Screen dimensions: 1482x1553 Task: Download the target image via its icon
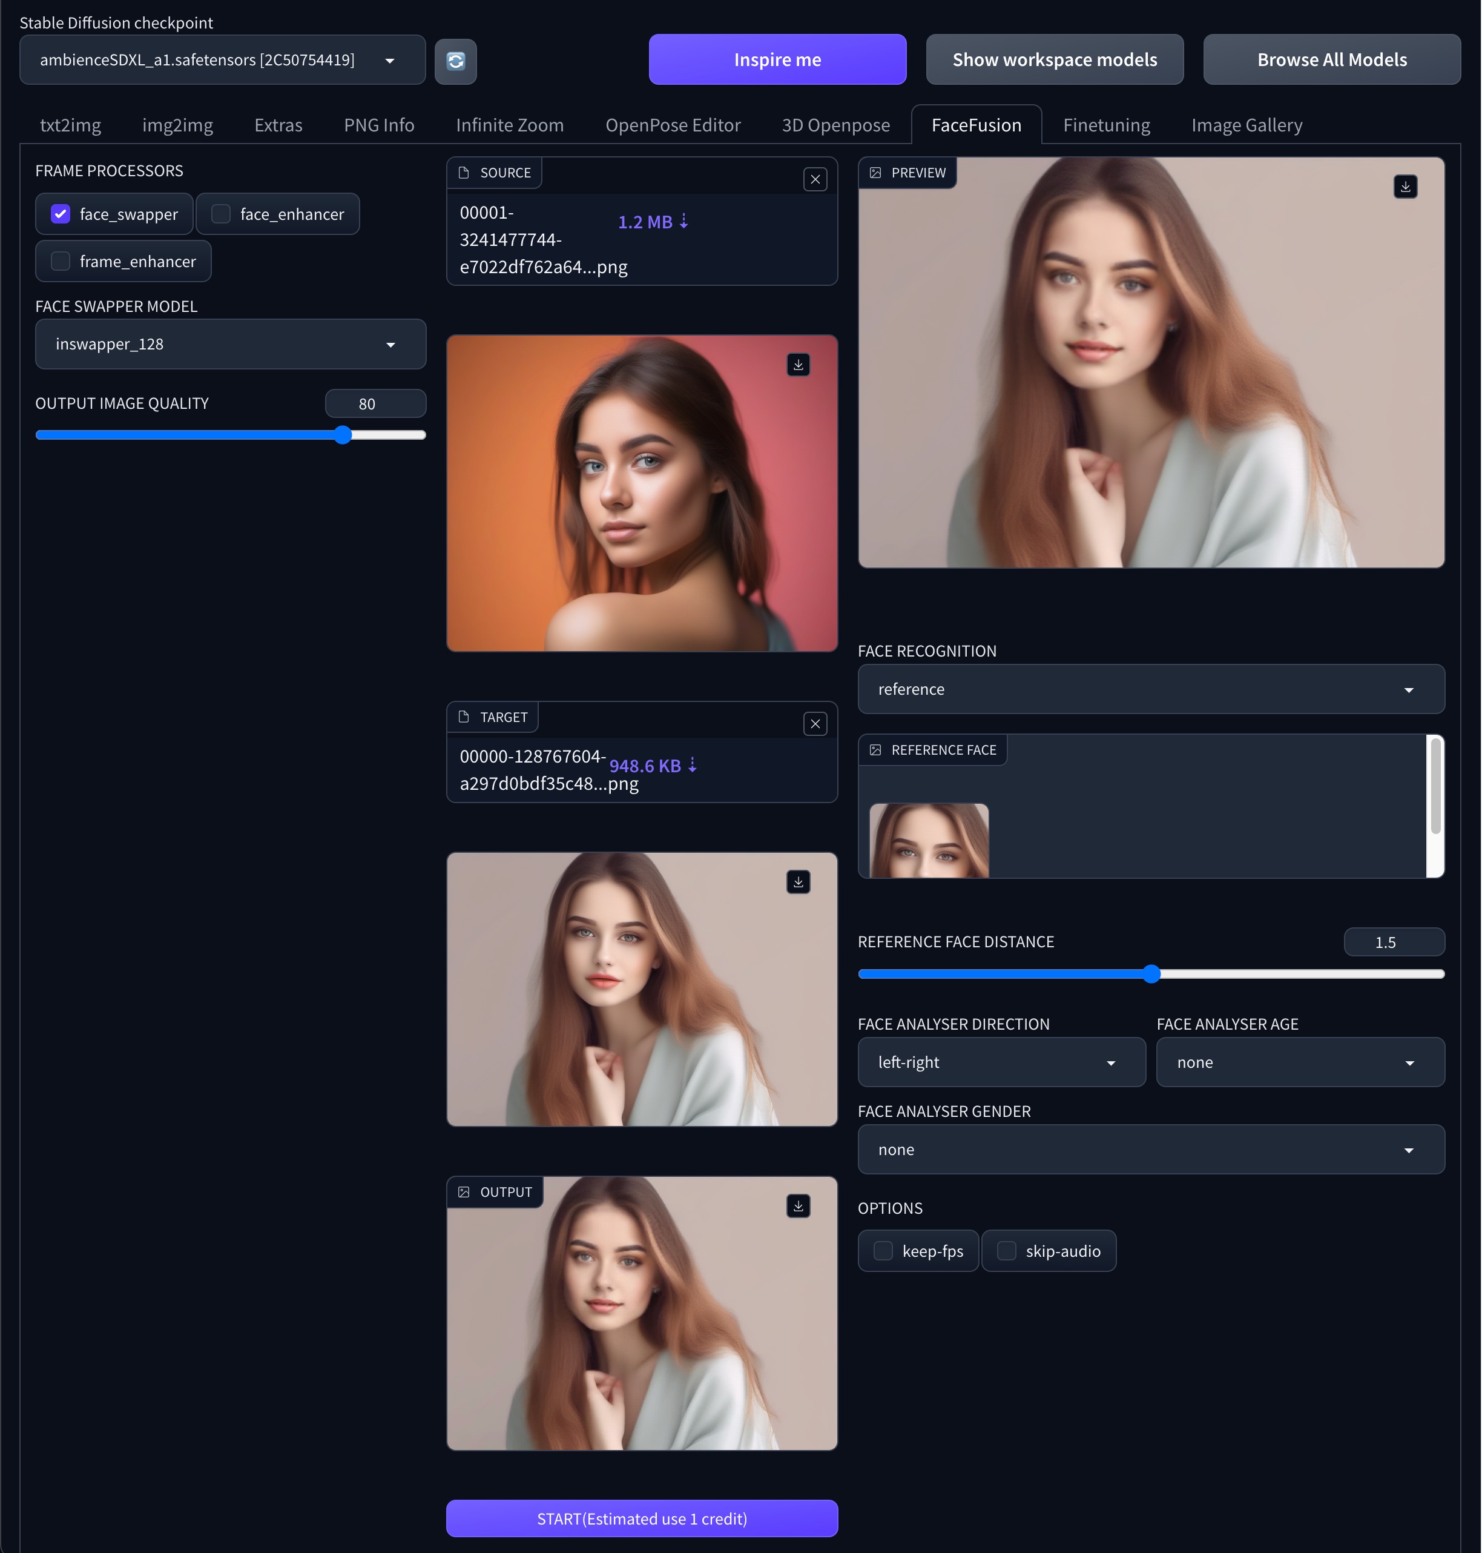798,882
